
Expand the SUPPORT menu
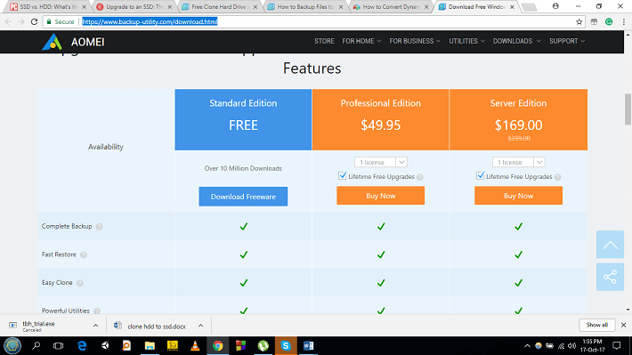pyautogui.click(x=567, y=41)
